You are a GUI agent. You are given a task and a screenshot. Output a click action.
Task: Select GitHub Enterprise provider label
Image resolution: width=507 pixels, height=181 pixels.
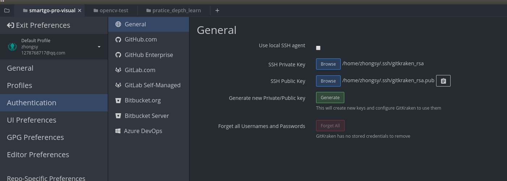(x=149, y=55)
